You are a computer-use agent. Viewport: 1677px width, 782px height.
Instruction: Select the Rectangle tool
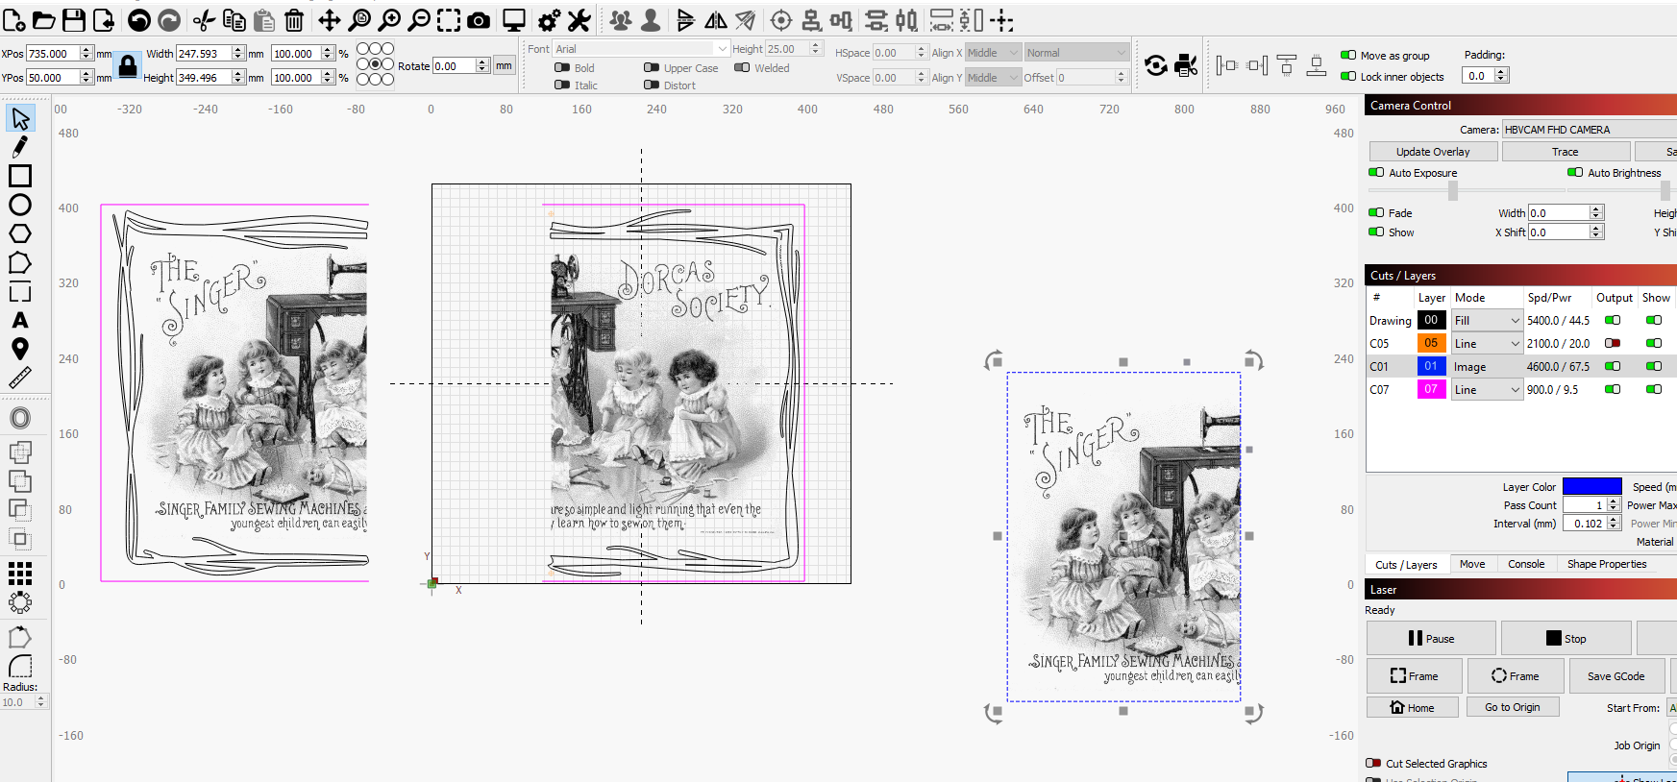pyautogui.click(x=20, y=176)
